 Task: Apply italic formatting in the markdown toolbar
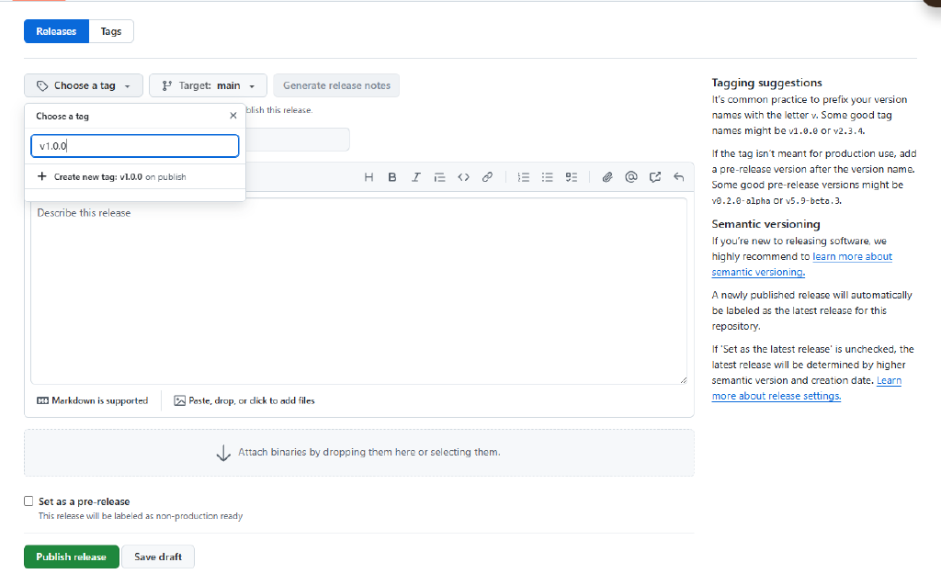click(415, 176)
